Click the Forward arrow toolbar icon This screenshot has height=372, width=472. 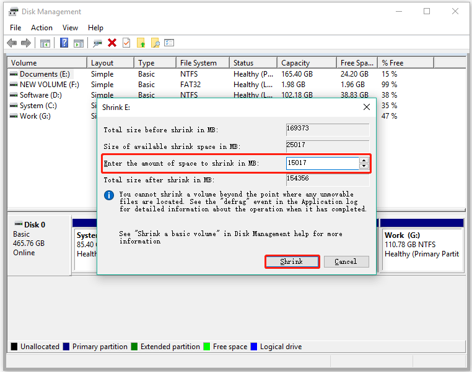pos(26,43)
